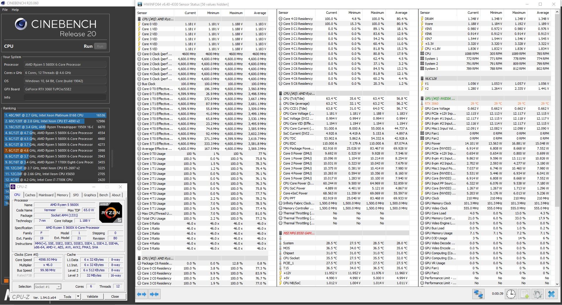Select the Intel Core i7-7700K ranking entry
The image size is (562, 305).
pyautogui.click(x=55, y=180)
